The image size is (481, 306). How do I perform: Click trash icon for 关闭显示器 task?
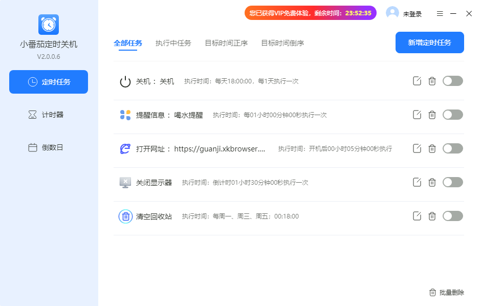tap(432, 182)
